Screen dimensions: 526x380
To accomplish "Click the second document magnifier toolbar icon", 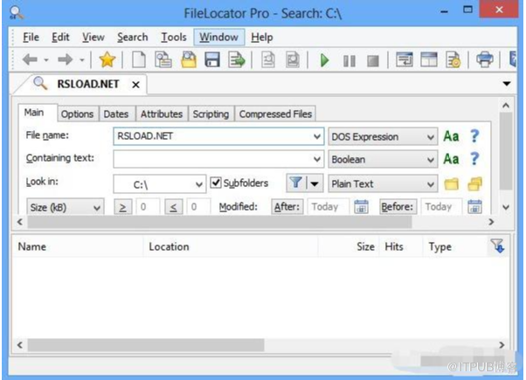I will pyautogui.click(x=293, y=60).
